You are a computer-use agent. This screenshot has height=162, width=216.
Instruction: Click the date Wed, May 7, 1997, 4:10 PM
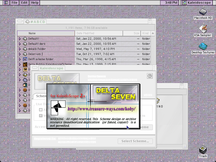[x=96, y=49]
